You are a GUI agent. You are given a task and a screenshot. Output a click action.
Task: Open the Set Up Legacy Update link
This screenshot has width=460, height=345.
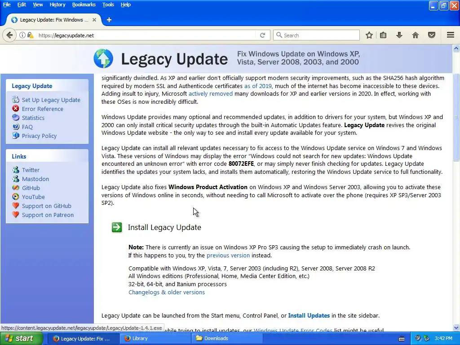(51, 100)
